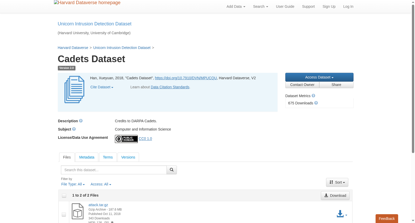Click the Download button for selected files

(x=335, y=196)
